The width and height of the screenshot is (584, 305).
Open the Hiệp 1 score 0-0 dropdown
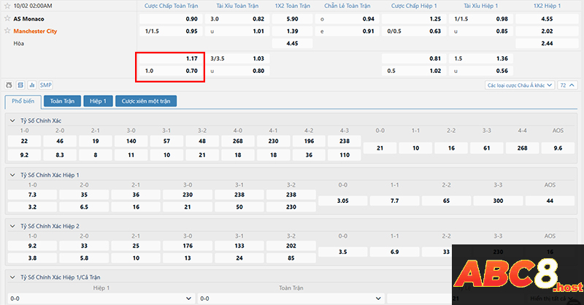click(x=101, y=298)
